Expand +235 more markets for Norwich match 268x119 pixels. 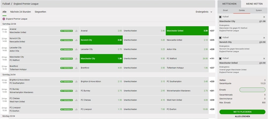tap(212, 40)
